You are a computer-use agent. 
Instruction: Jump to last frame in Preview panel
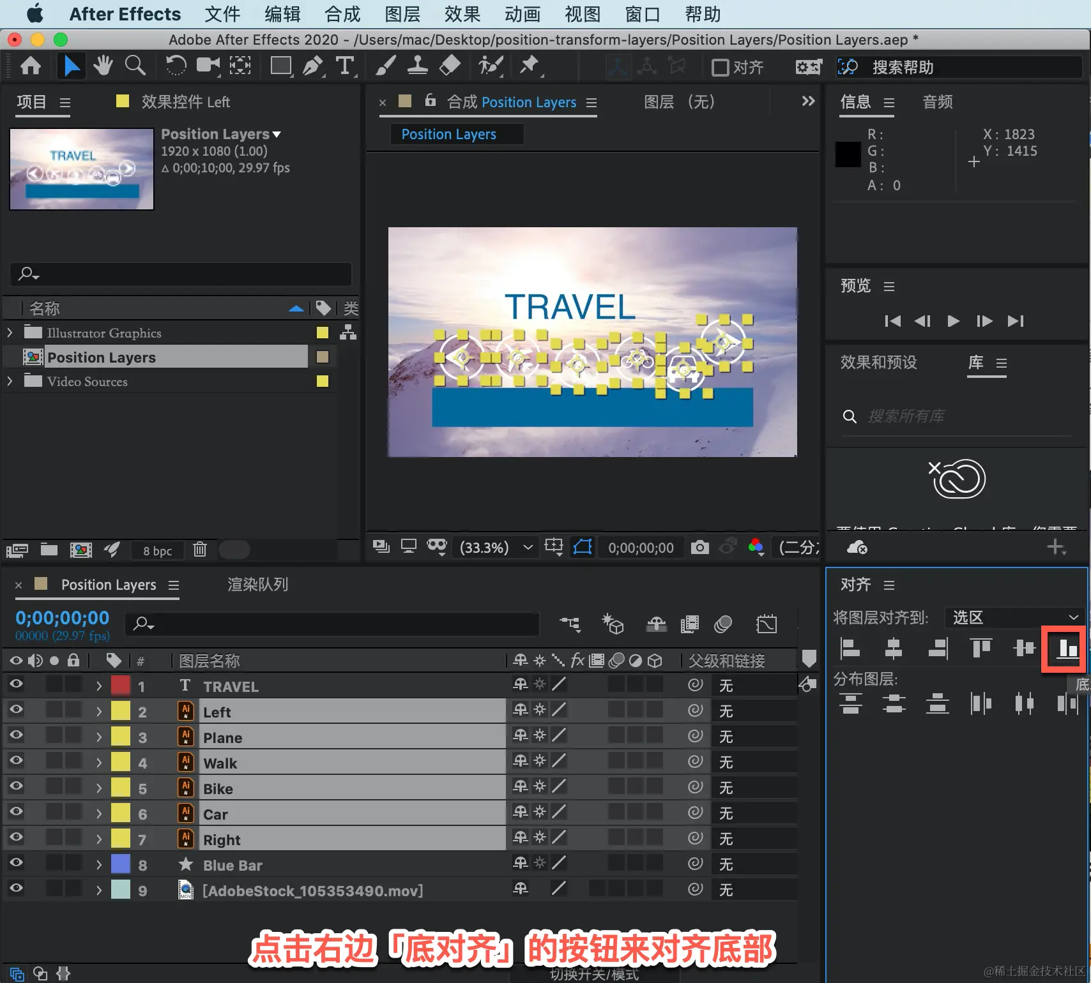tap(1016, 320)
